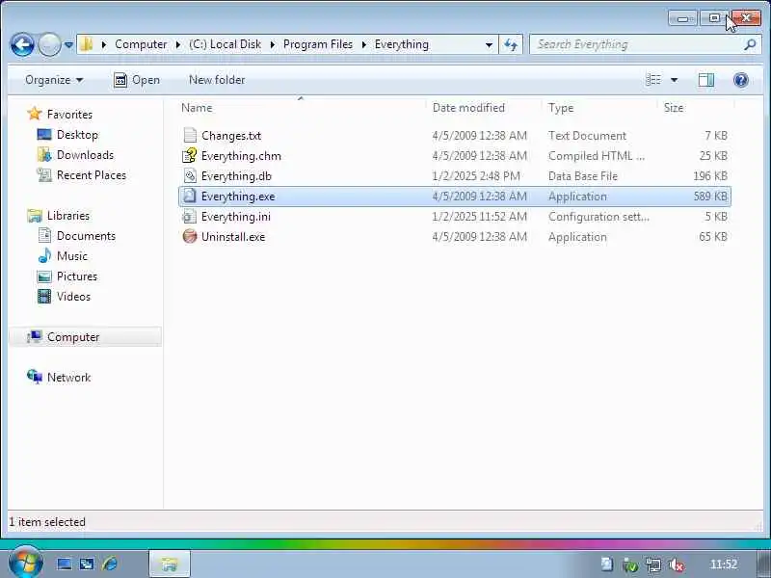Screen dimensions: 771x578
Task: Expand the arrow after Program Files breadcrumb
Action: click(364, 44)
